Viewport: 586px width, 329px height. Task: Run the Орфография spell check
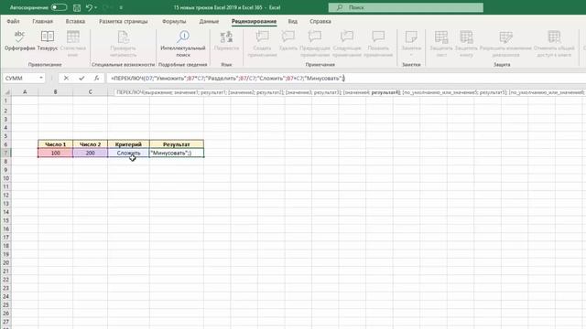(x=19, y=40)
